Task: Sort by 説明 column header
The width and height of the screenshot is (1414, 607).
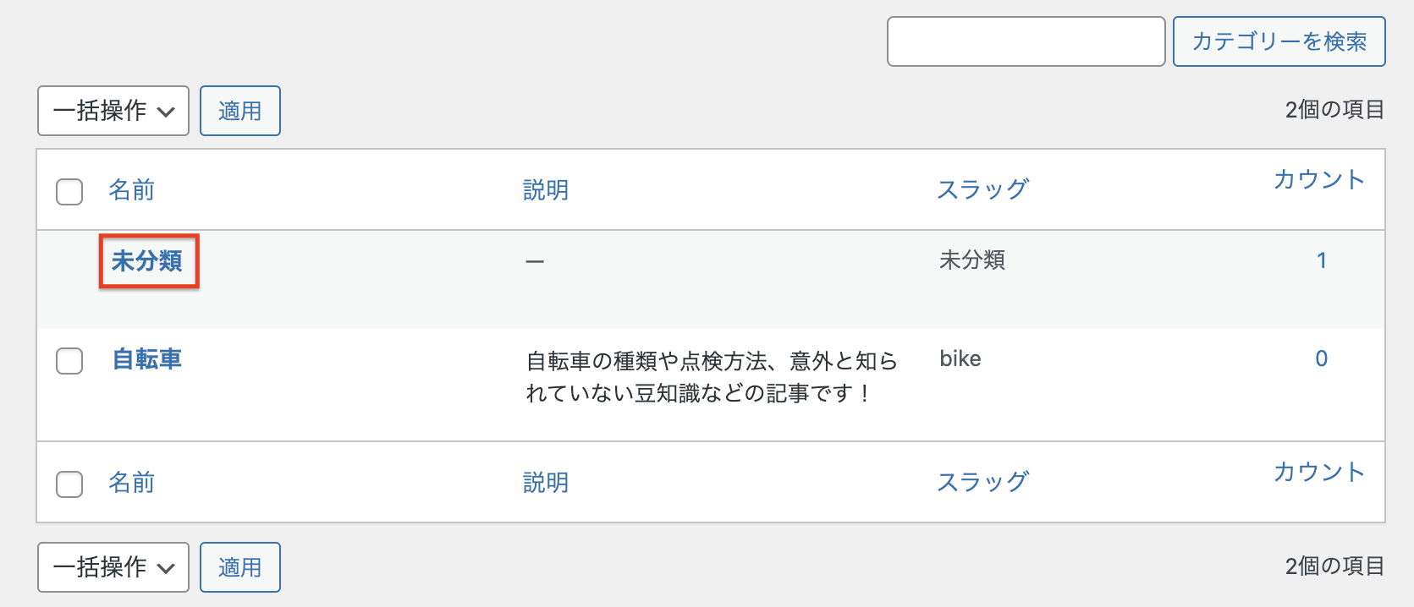Action: [546, 190]
